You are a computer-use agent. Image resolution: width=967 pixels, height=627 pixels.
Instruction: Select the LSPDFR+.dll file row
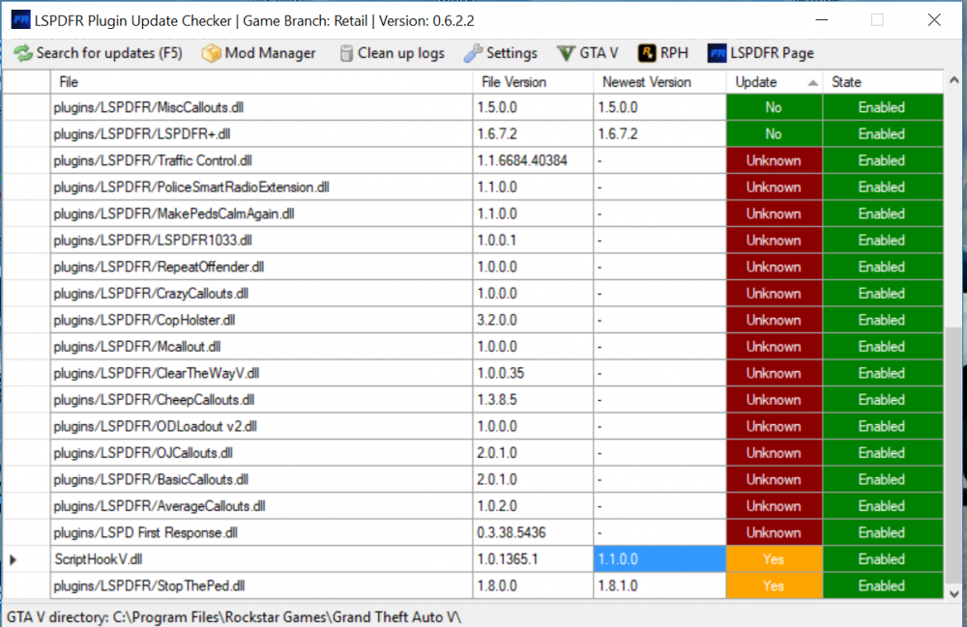[261, 133]
